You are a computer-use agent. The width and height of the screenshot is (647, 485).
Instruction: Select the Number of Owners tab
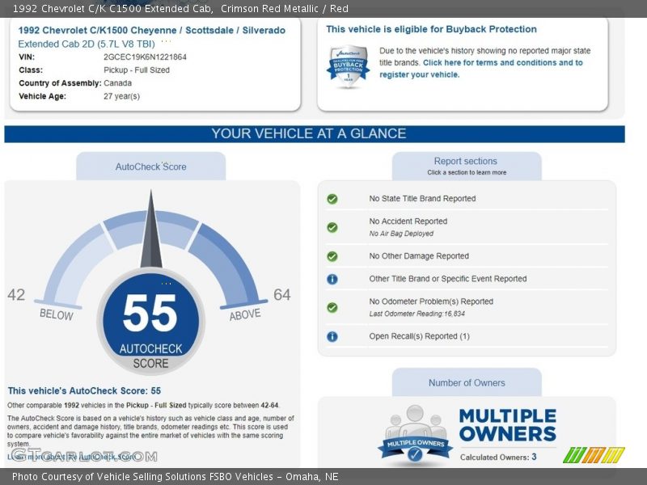click(x=467, y=383)
